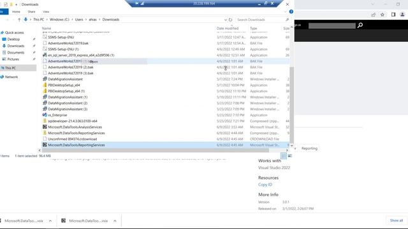Screen dimensions: 408x229
Task: Pin the remote desktop connection bar
Action: click(137, 3)
